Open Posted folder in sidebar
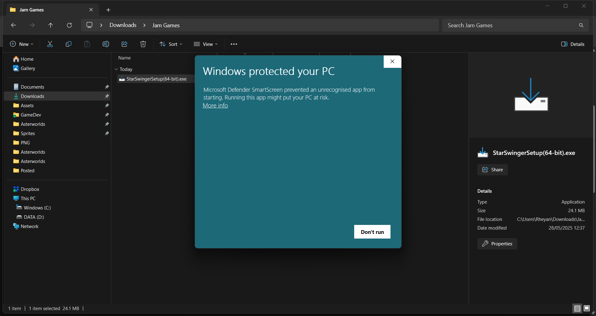Viewport: 596px width, 316px height. (27, 170)
